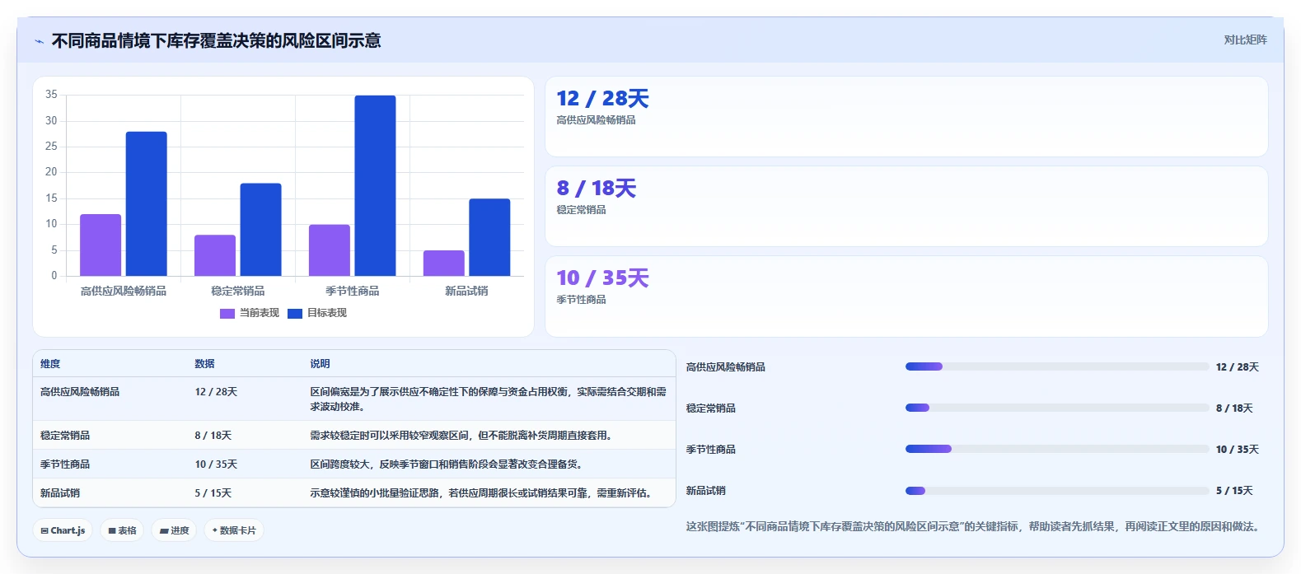Click the 季节性商品 x-axis label on chart
Image resolution: width=1301 pixels, height=574 pixels.
pyautogui.click(x=352, y=291)
